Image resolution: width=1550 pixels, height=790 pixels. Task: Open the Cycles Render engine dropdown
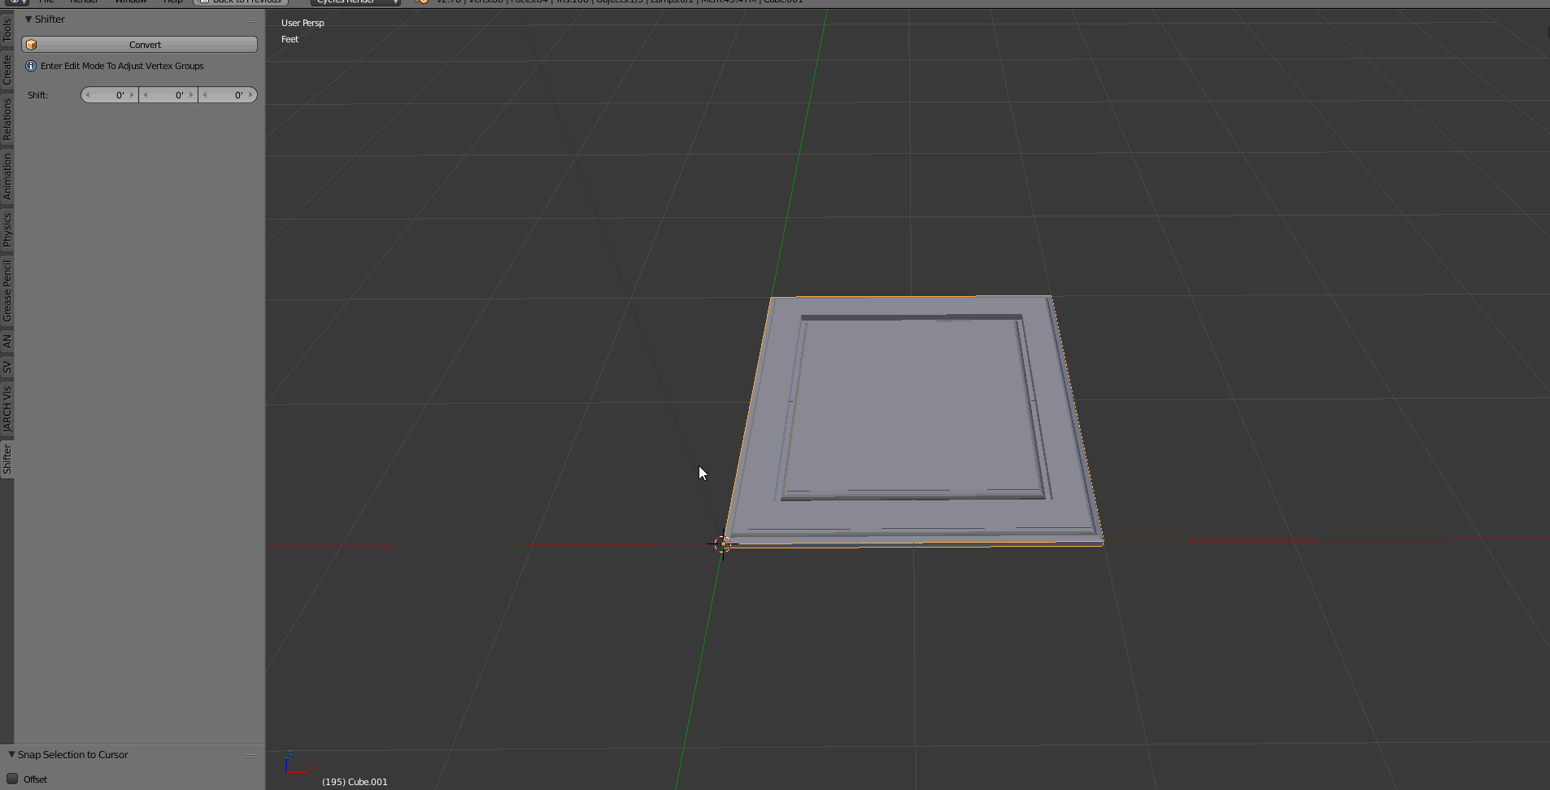355,2
